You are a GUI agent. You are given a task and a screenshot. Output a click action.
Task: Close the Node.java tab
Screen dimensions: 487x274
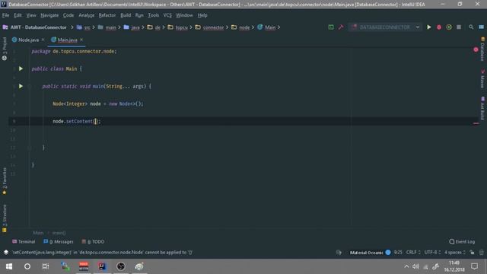[43, 40]
